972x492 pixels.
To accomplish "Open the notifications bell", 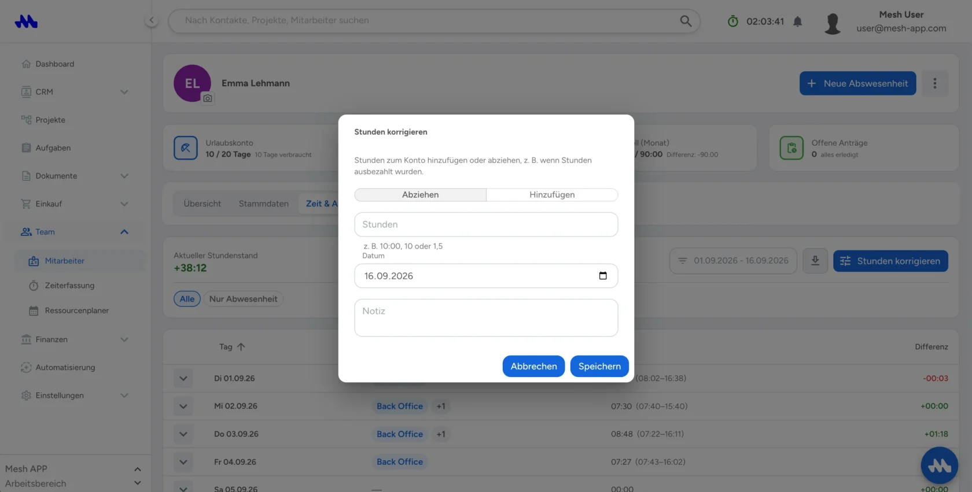I will tap(798, 21).
